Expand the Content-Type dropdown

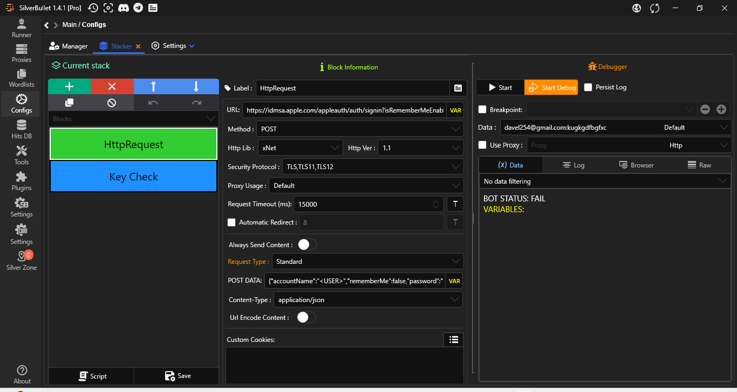368,299
